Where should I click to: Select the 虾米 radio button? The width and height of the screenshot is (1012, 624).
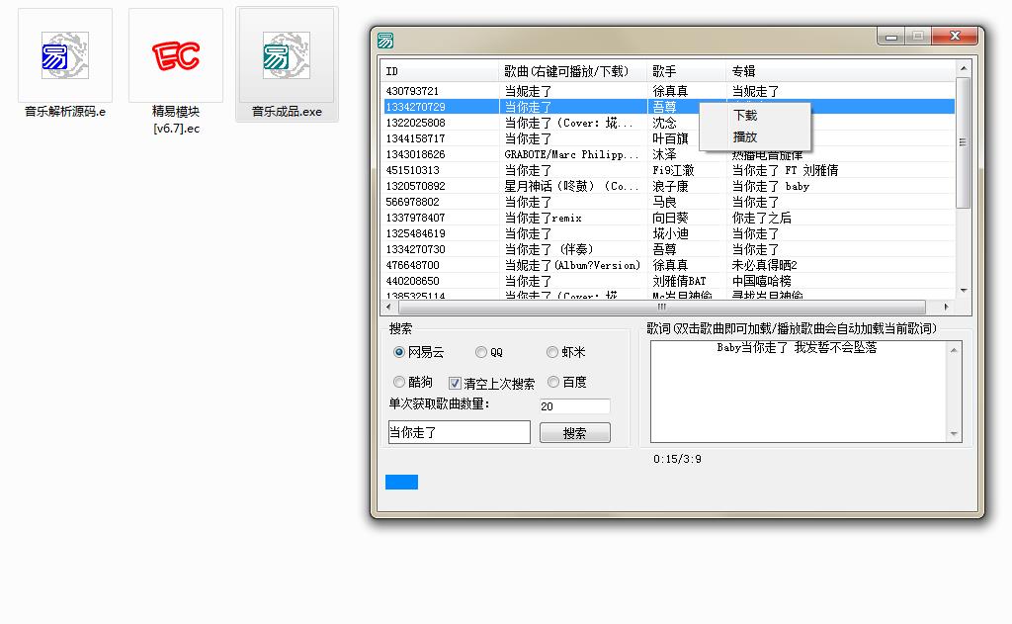pyautogui.click(x=552, y=352)
